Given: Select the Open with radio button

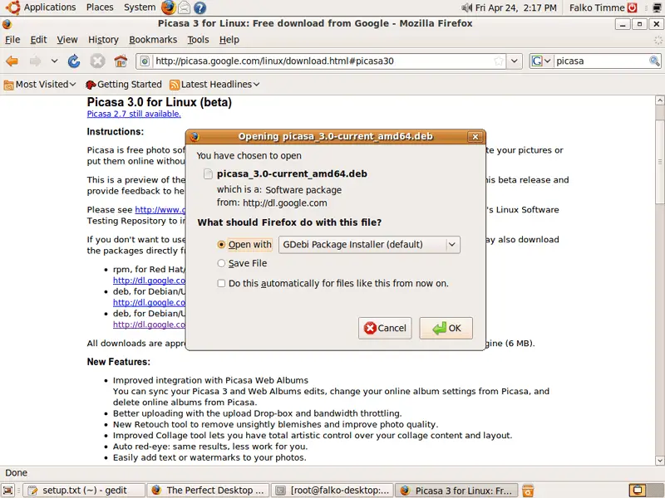Looking at the screenshot, I should [x=221, y=245].
